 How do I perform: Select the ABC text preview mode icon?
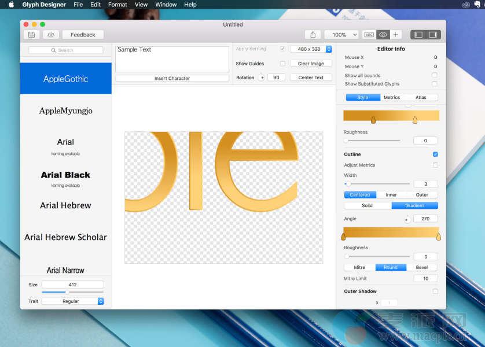(x=369, y=35)
